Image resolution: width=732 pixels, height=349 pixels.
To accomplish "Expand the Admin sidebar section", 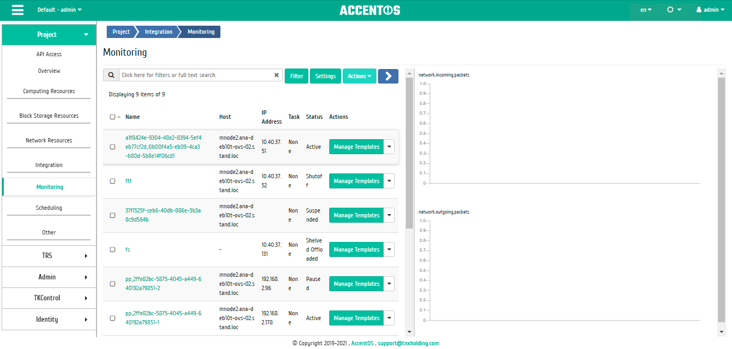I will pyautogui.click(x=49, y=277).
